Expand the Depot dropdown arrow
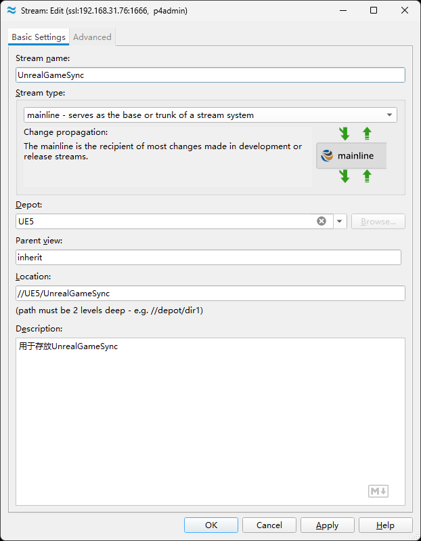 [340, 221]
